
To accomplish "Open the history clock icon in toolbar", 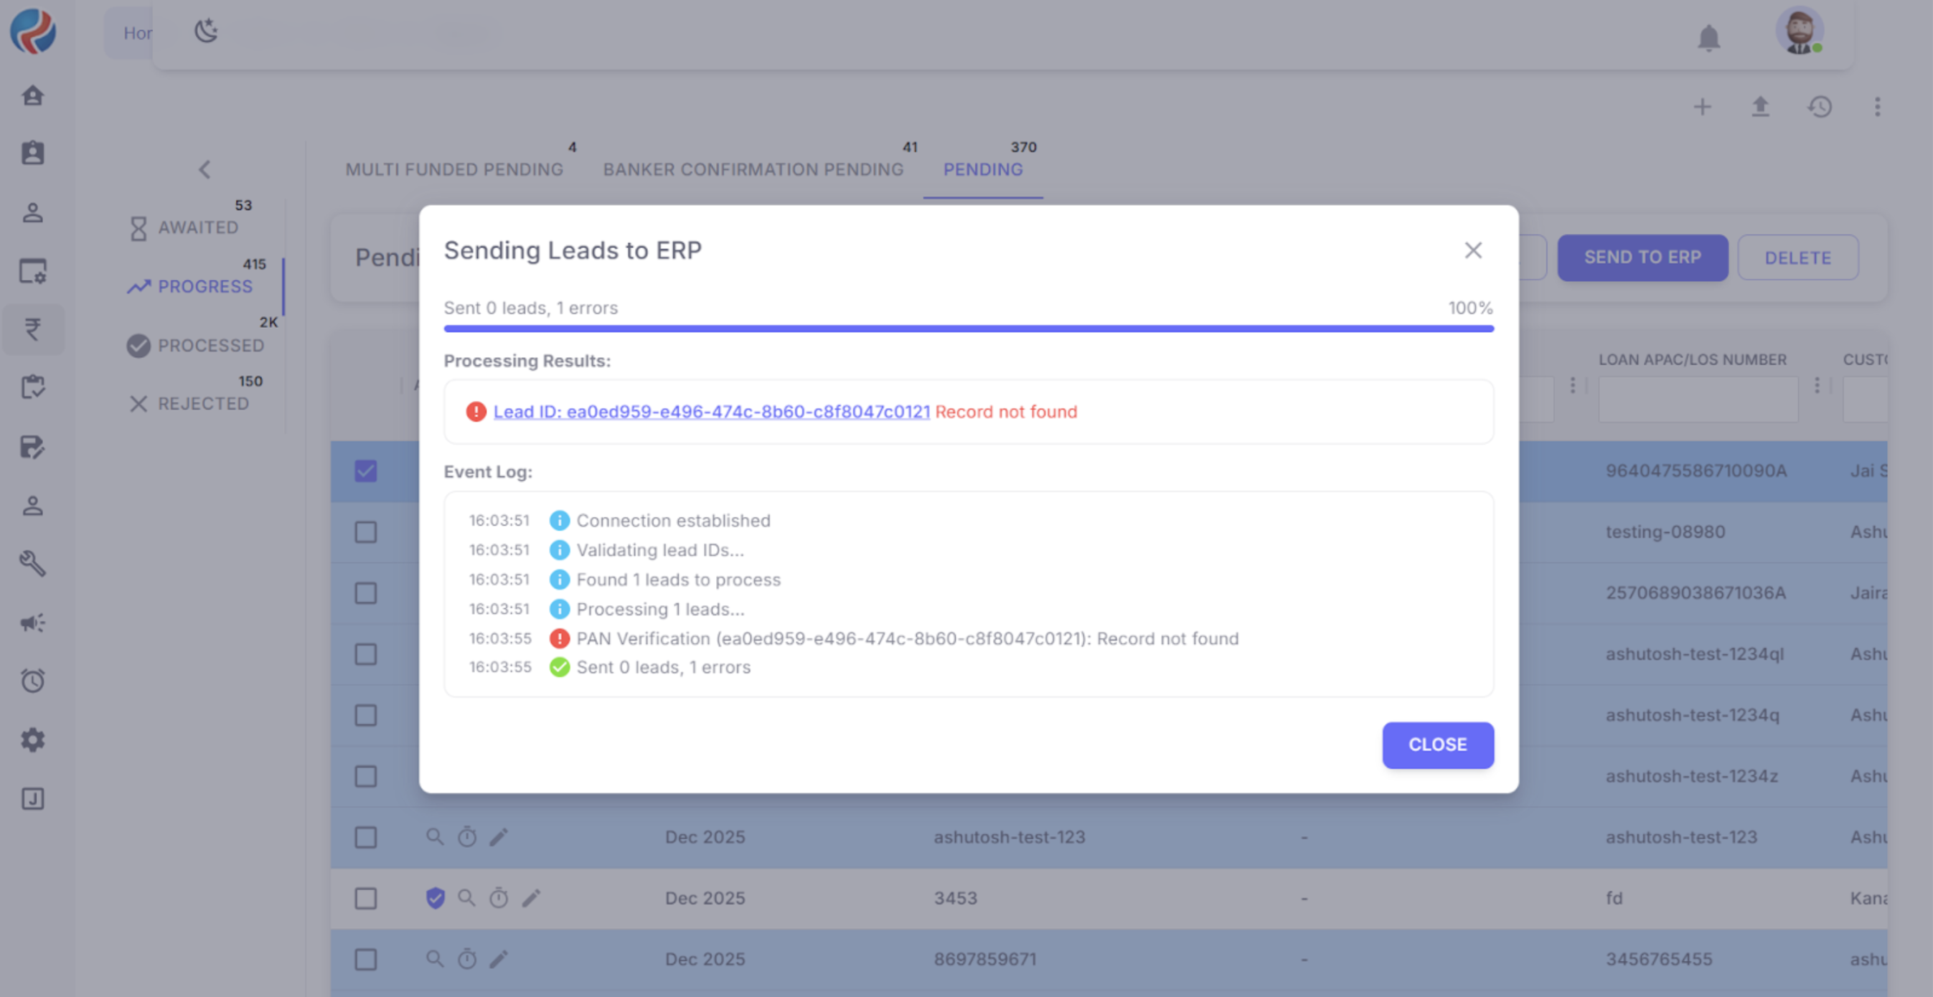I will tap(1820, 107).
